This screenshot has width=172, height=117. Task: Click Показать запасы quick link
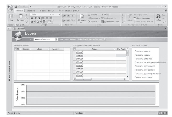pyautogui.click(x=142, y=51)
